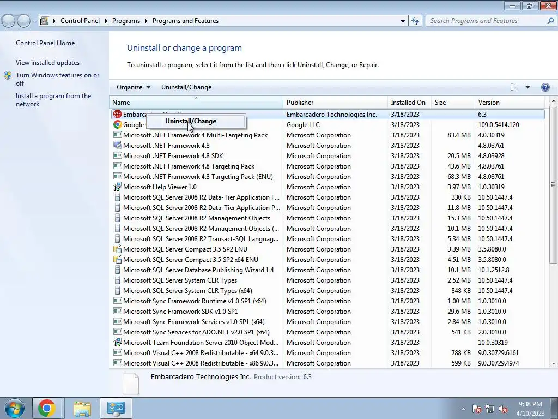
Task: Open Turn Windows features on or off
Action: [x=57, y=79]
